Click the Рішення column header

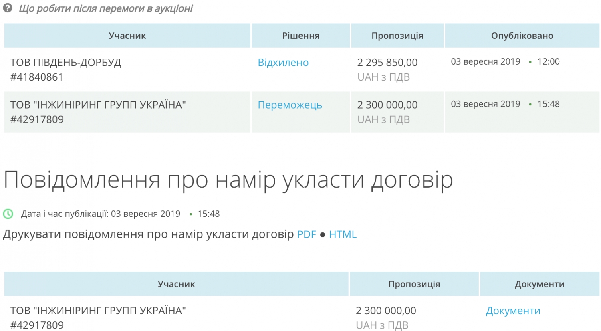(300, 36)
